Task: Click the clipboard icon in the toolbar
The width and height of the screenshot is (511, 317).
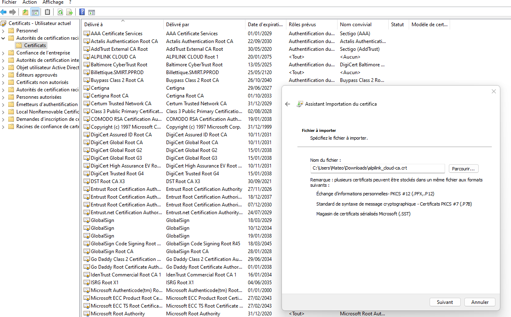Action: point(48,12)
